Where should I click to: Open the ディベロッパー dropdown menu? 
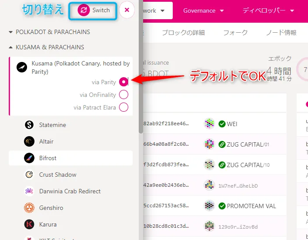click(x=268, y=10)
